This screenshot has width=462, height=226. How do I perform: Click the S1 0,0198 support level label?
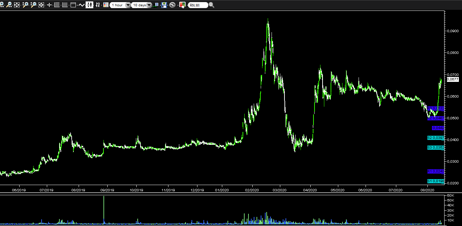435,181
